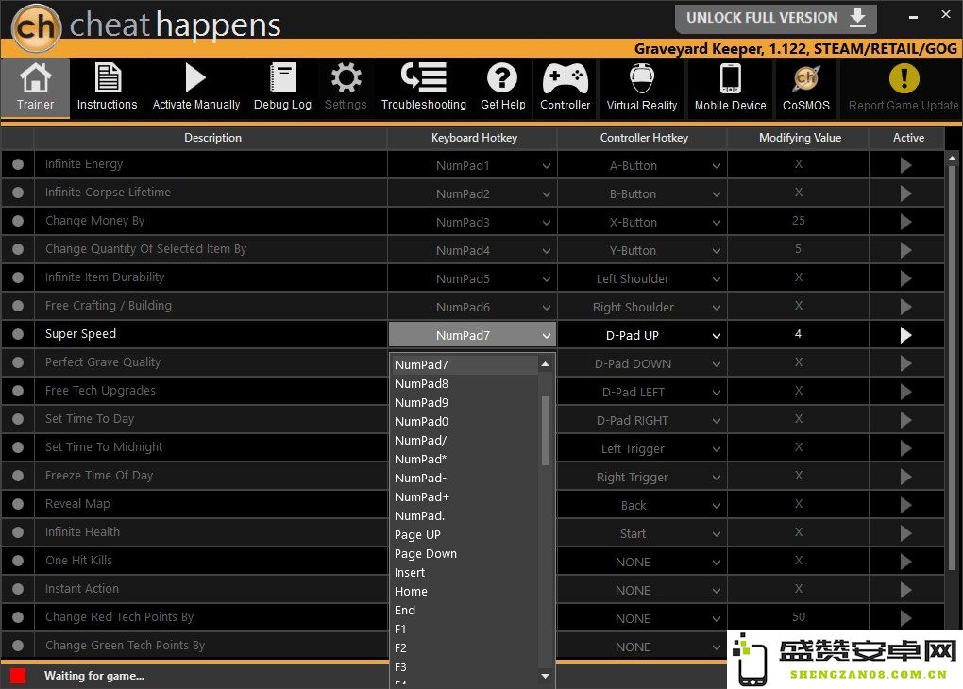
Task: Toggle the Infinite Item Durability dot
Action: tap(18, 277)
